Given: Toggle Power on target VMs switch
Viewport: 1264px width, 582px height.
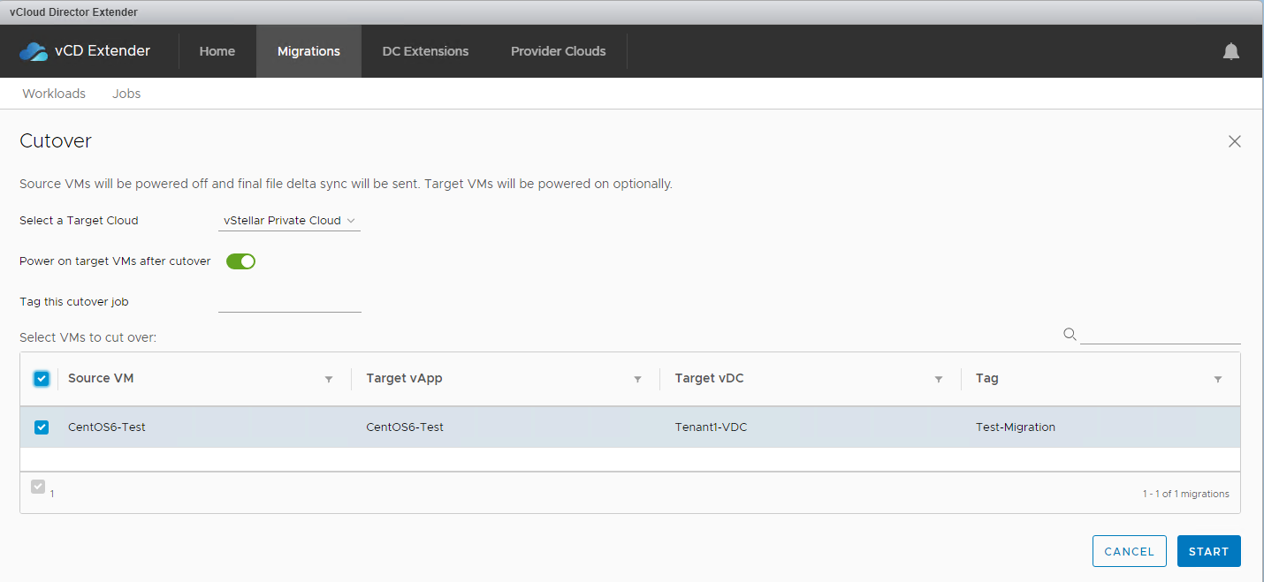Looking at the screenshot, I should [x=240, y=261].
